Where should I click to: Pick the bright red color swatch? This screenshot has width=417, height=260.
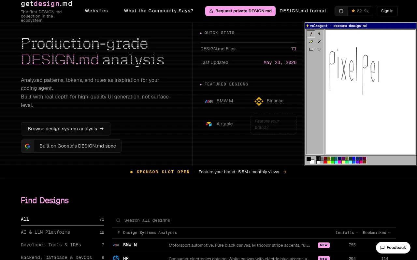[325, 162]
